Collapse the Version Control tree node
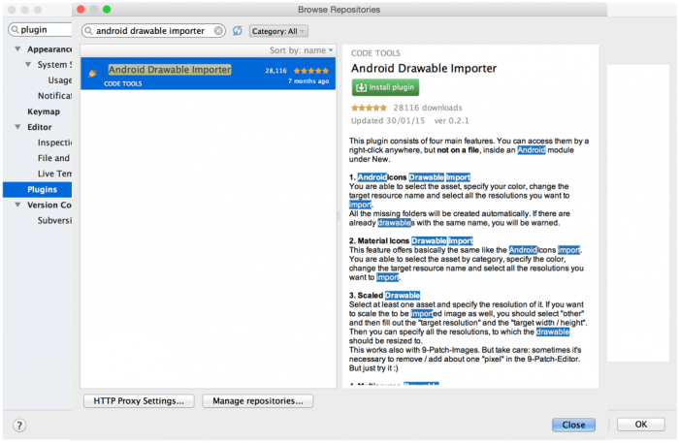Viewport: 679px width, 443px height. (x=17, y=205)
